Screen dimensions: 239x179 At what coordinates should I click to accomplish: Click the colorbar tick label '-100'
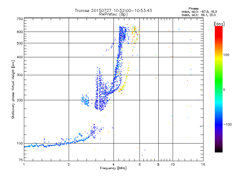point(227,124)
